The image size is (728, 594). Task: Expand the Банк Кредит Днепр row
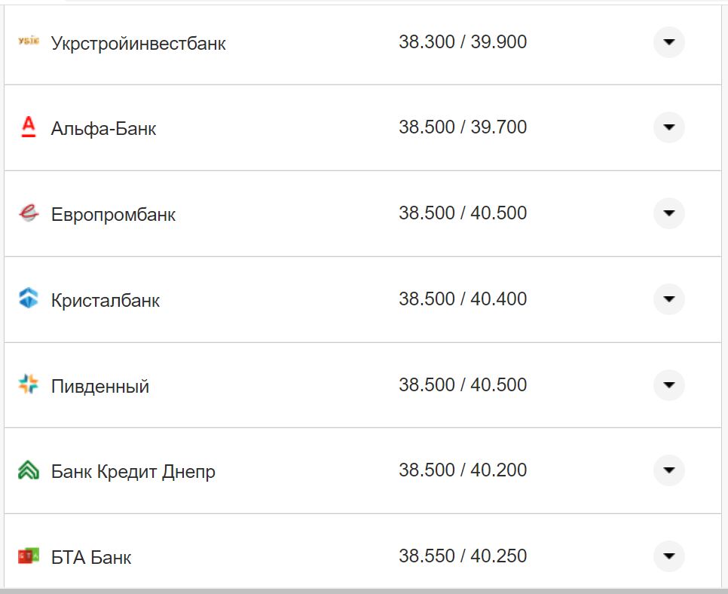coord(668,470)
